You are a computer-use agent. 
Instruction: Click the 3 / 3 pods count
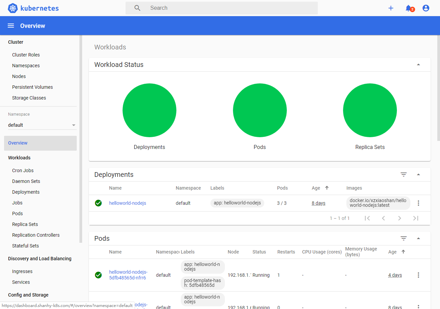[282, 203]
